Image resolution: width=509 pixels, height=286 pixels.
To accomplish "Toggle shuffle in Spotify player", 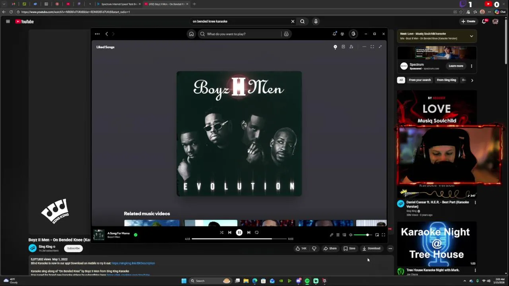I will (221, 232).
